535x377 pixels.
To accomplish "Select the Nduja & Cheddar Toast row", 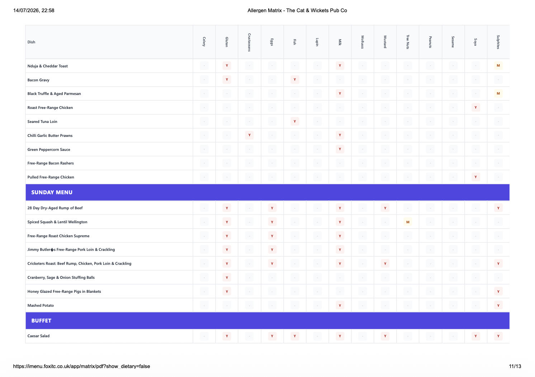I will click(267, 66).
